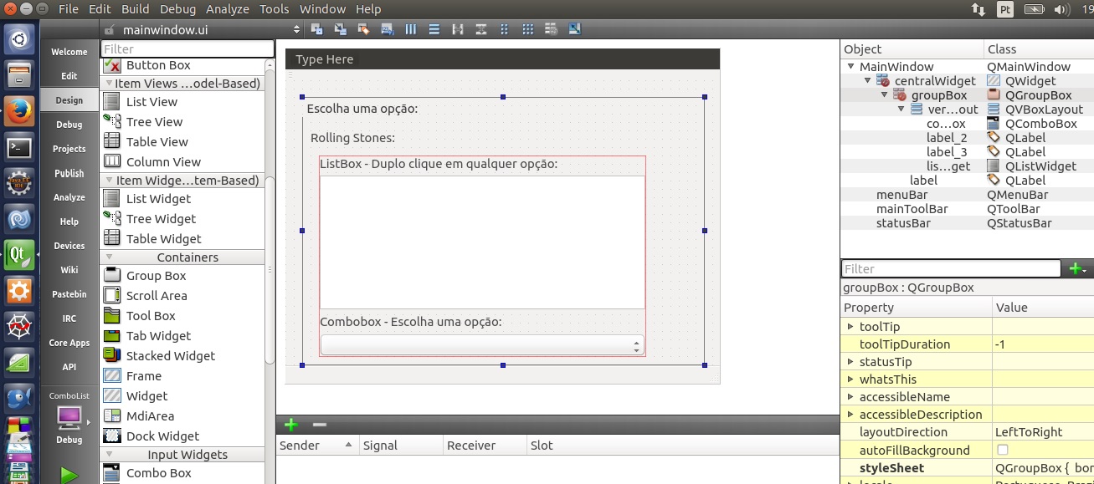Select the Edit Tab Order toolbar icon
This screenshot has width=1094, height=484.
[x=387, y=29]
